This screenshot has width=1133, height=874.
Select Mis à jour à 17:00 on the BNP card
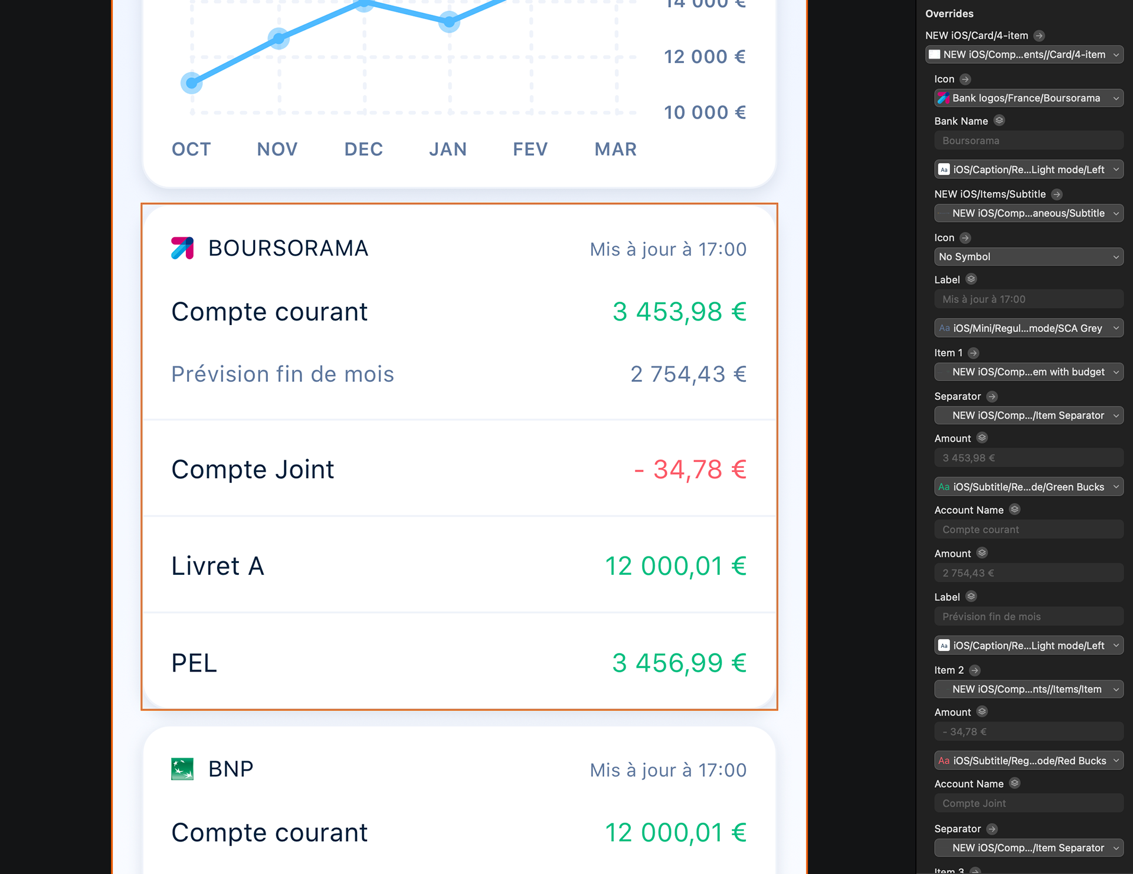point(668,770)
